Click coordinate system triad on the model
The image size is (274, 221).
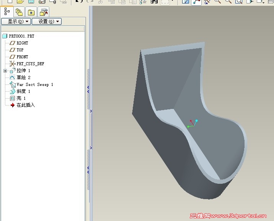(x=192, y=124)
